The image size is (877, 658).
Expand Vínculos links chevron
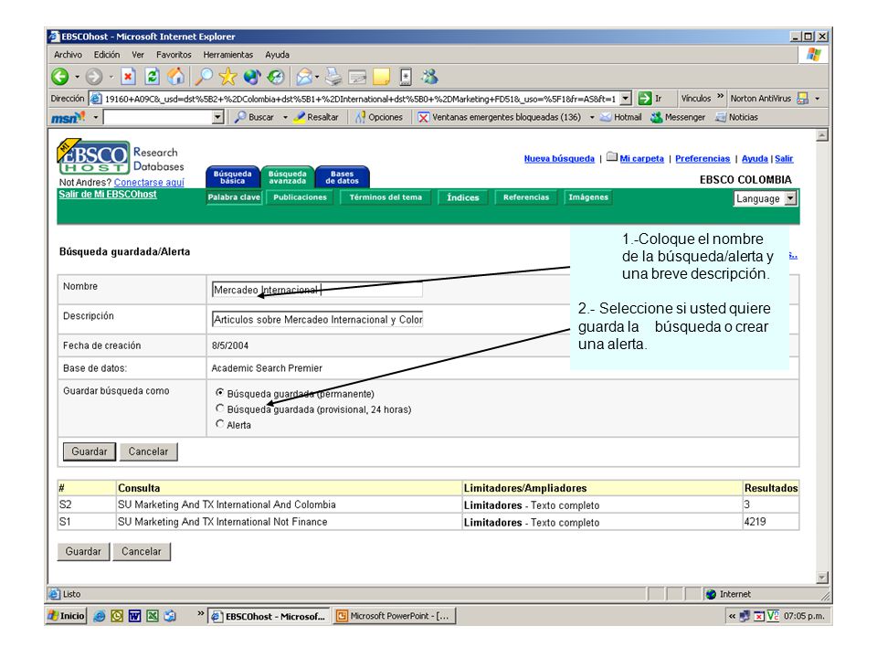pyautogui.click(x=721, y=96)
